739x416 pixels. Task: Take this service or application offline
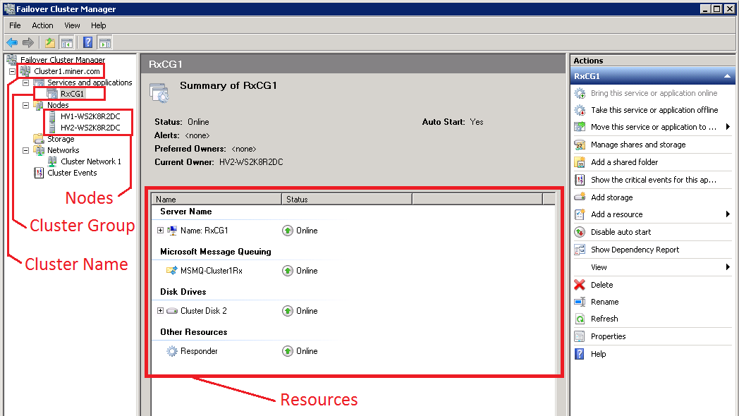pyautogui.click(x=654, y=110)
